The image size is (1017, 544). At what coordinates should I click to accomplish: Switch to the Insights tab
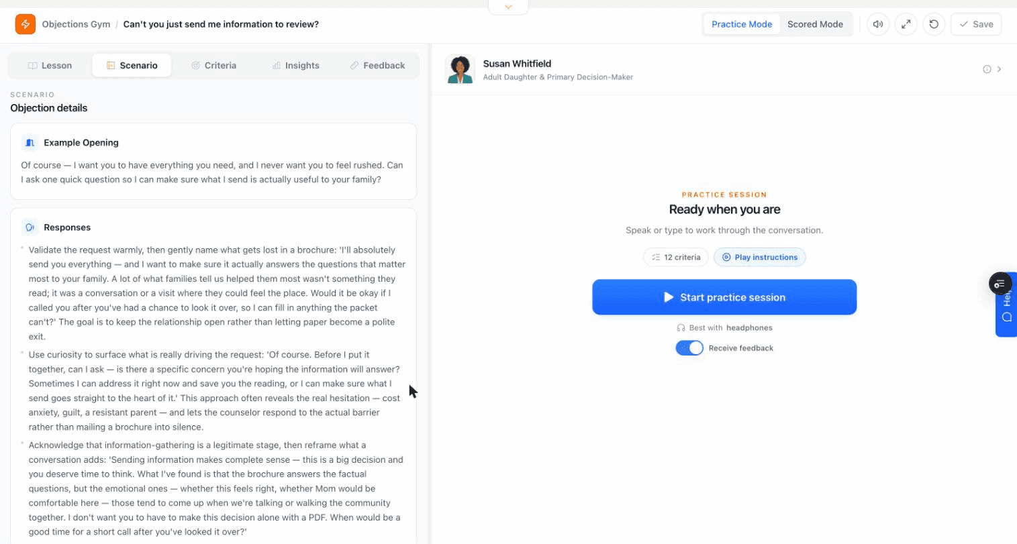pos(295,65)
